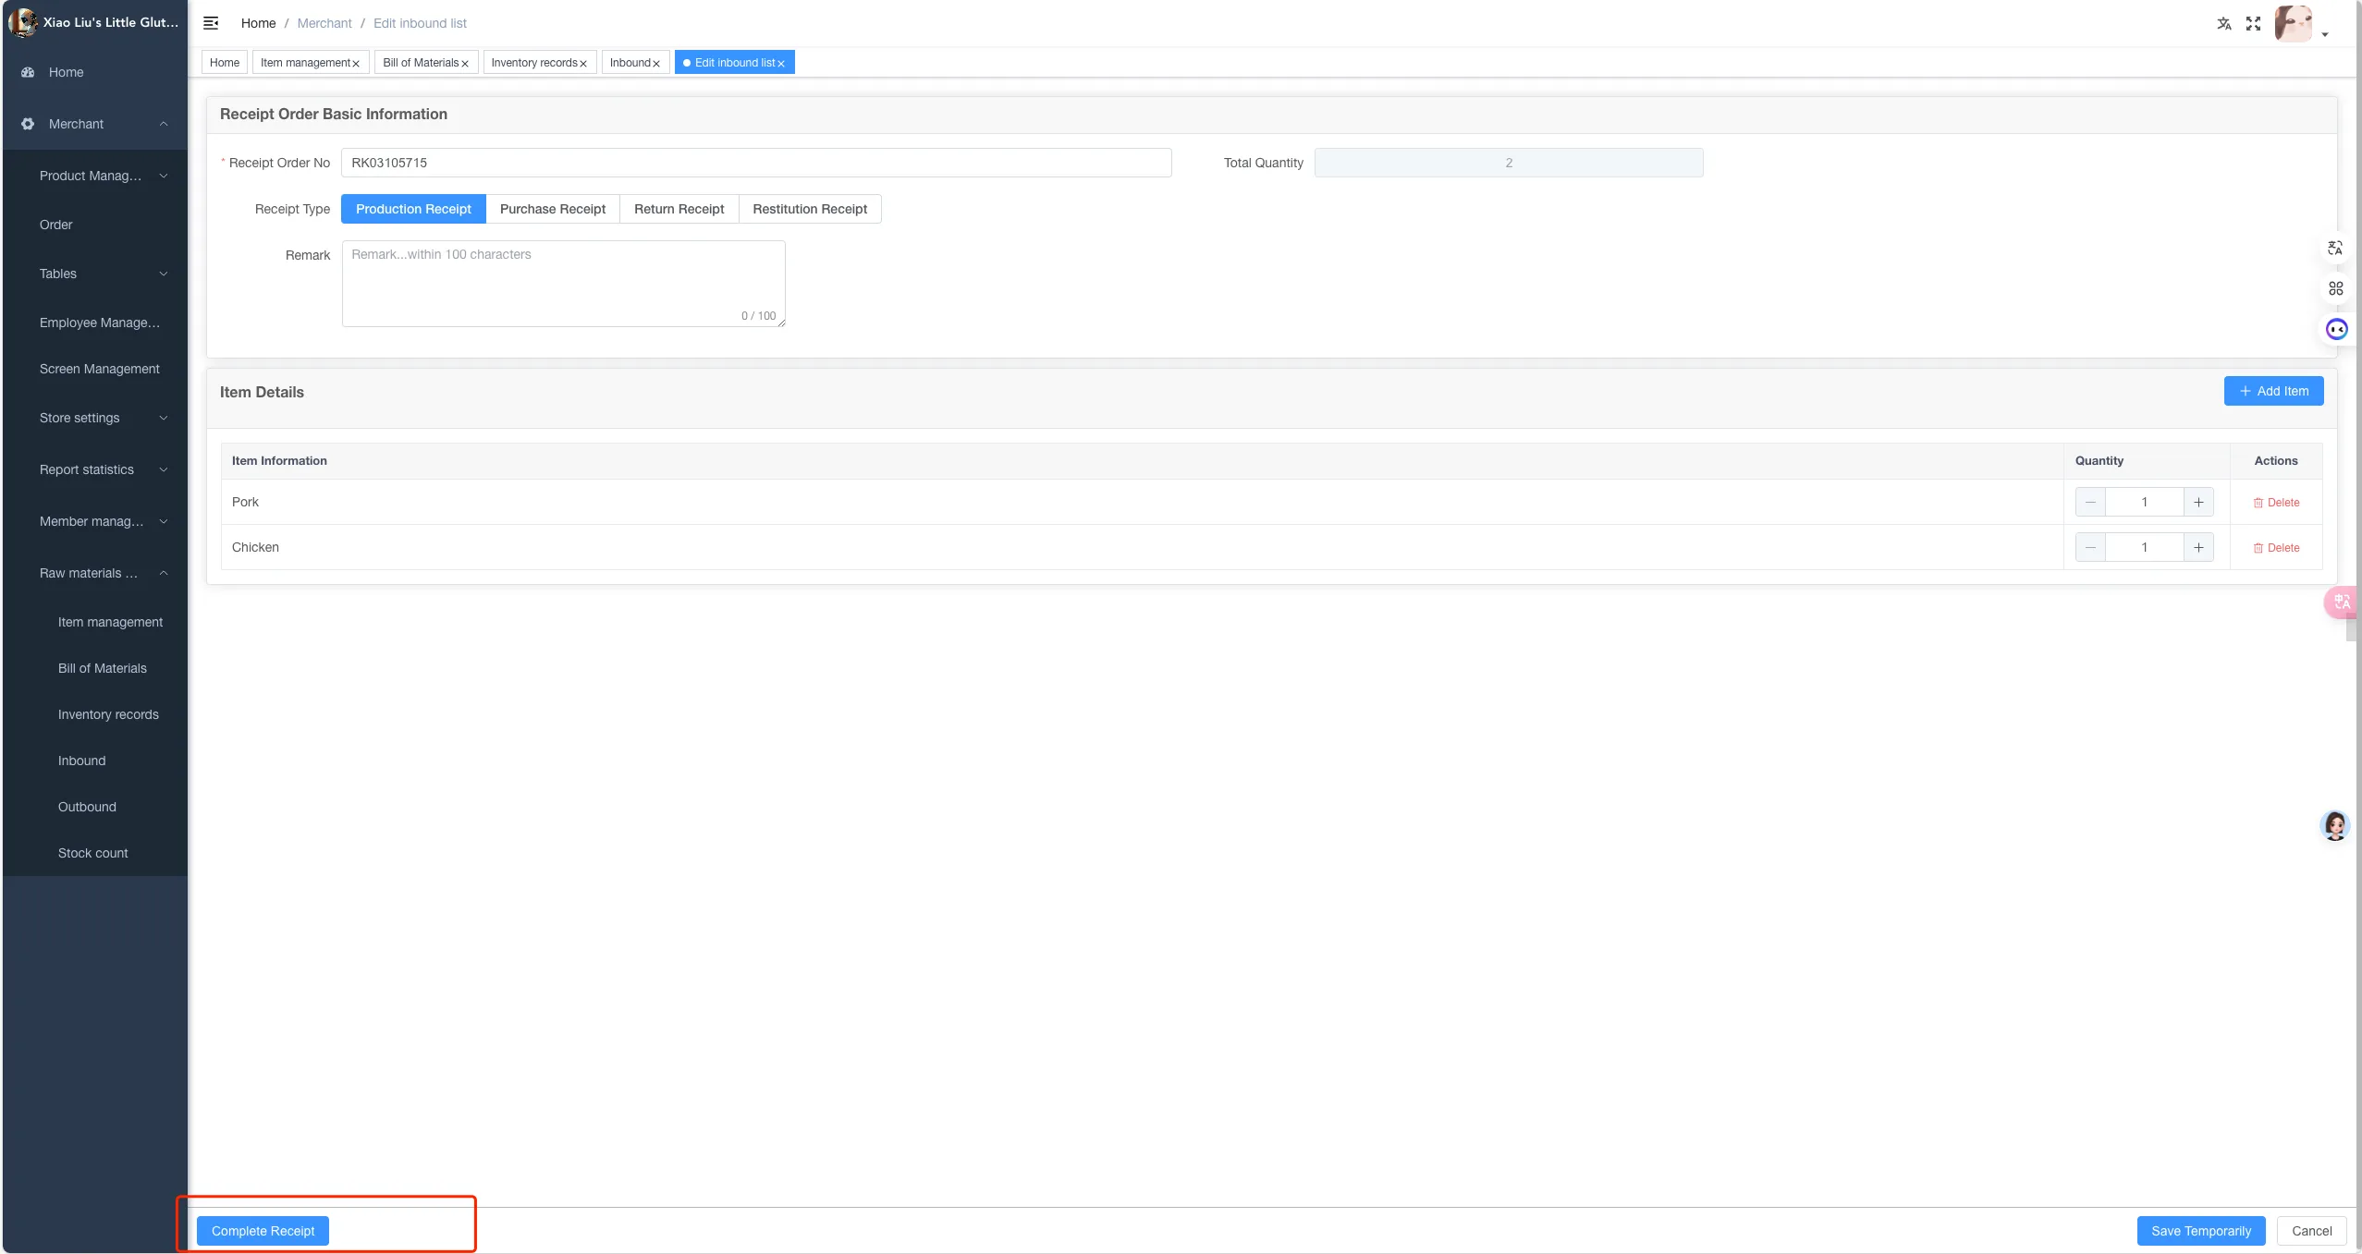Select Restitution Receipt type

pos(810,209)
